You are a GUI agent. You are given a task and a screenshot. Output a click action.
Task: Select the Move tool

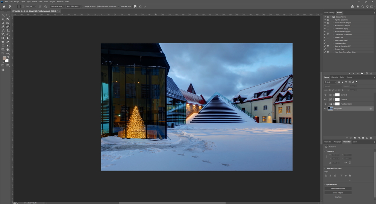pyautogui.click(x=3, y=15)
